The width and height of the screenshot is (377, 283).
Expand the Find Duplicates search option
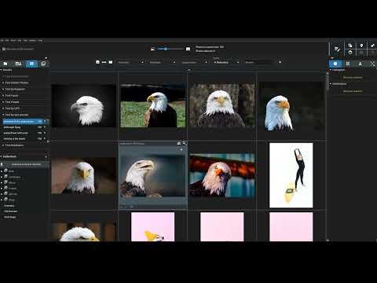tap(14, 145)
